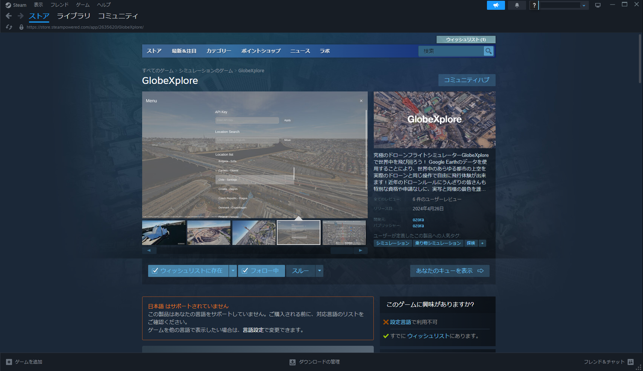The image size is (643, 371).
Task: Click the ゲームを追加 plus icon
Action: 8,362
